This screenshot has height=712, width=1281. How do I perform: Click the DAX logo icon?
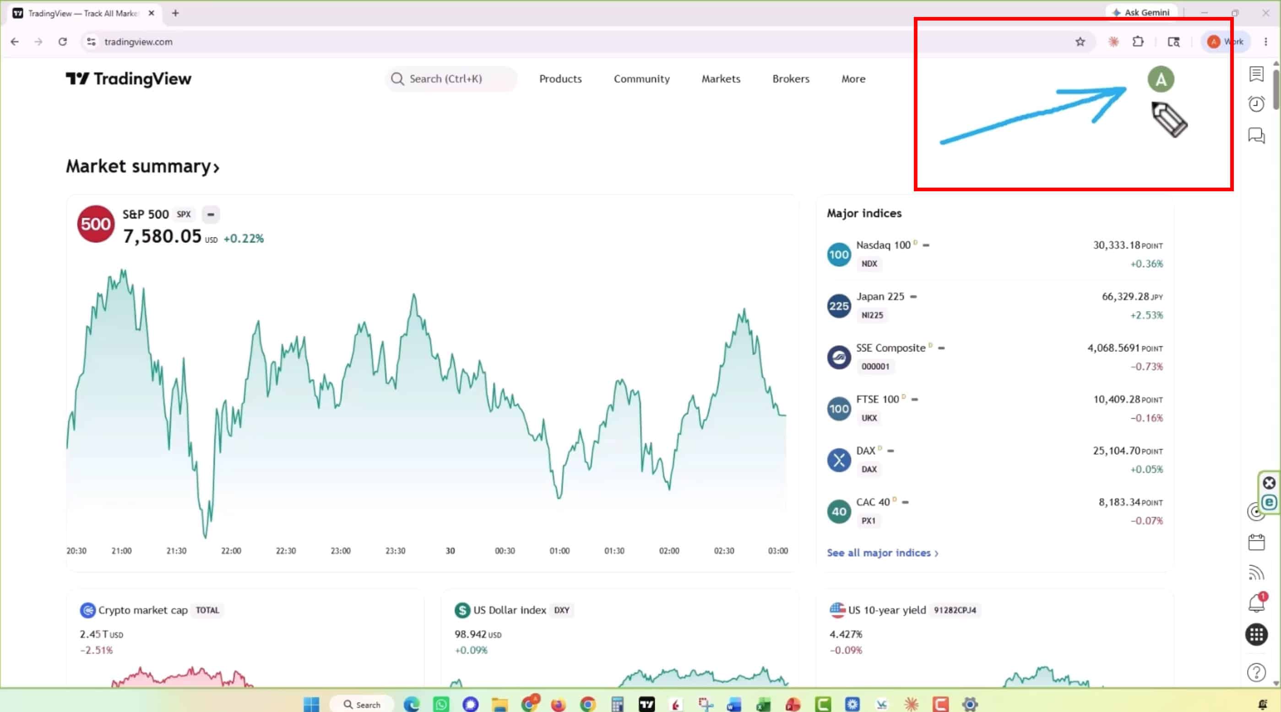pyautogui.click(x=839, y=460)
